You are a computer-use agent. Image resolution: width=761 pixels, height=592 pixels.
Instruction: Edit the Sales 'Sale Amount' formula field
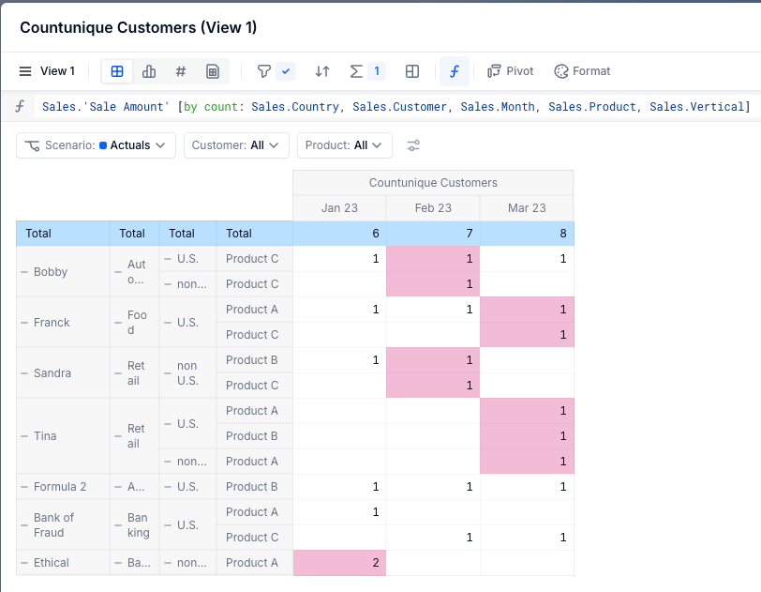coord(396,106)
